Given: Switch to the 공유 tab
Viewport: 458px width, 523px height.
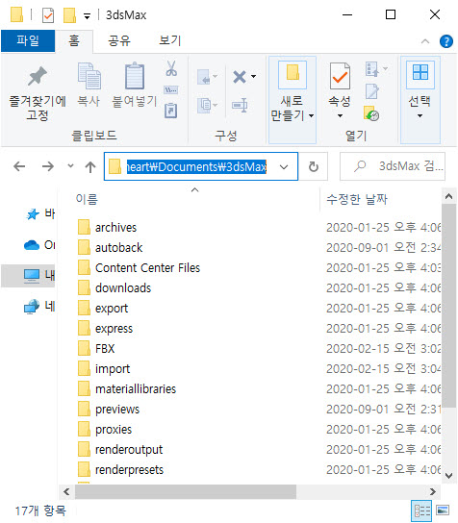Looking at the screenshot, I should point(119,41).
